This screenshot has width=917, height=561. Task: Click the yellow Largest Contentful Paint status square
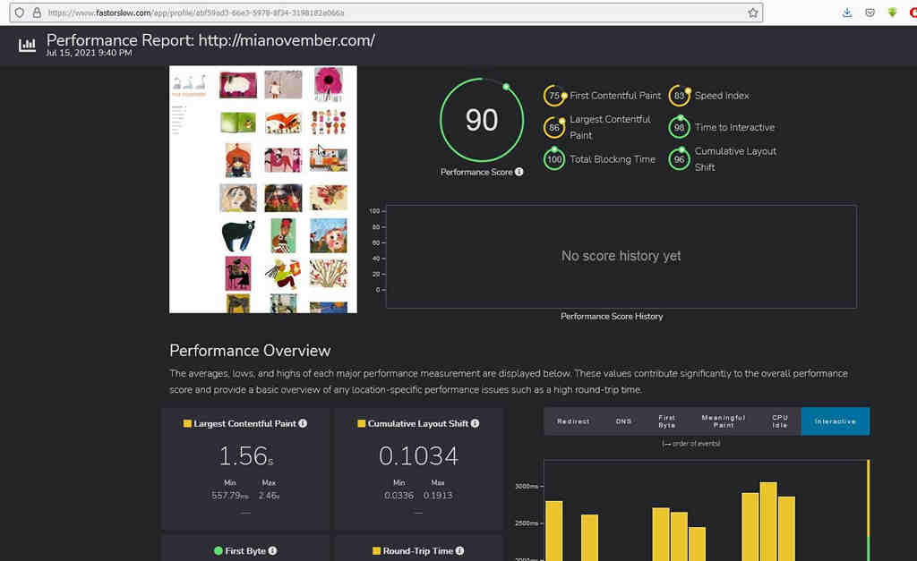(x=187, y=424)
